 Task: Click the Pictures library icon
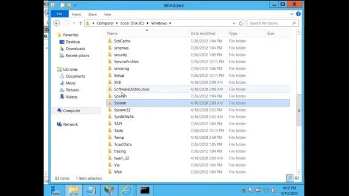pyautogui.click(x=62, y=90)
